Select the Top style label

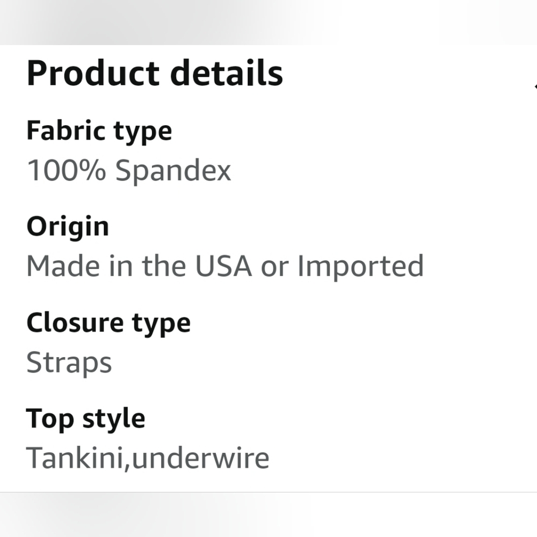point(85,419)
